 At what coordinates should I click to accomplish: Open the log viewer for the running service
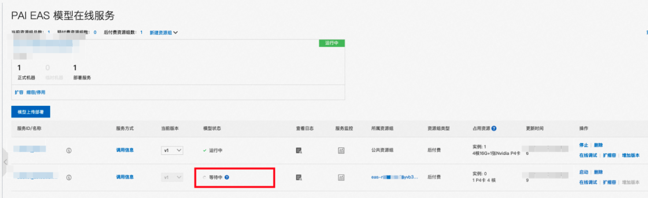(299, 150)
